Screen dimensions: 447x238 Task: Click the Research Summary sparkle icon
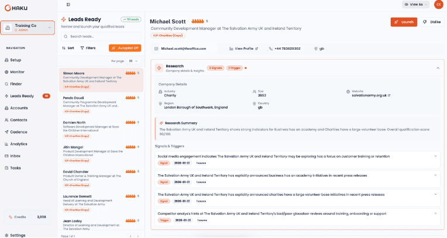click(161, 123)
